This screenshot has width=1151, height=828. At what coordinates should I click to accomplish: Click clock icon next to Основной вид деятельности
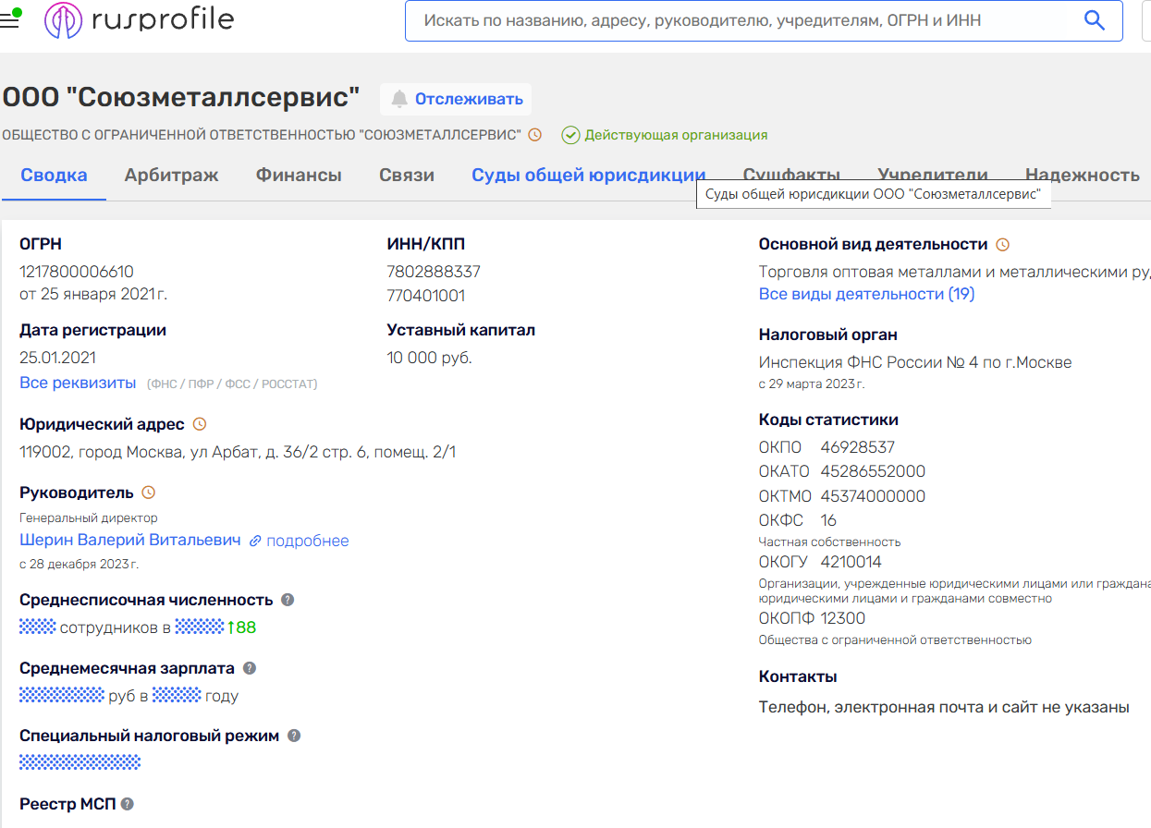pyautogui.click(x=1002, y=245)
